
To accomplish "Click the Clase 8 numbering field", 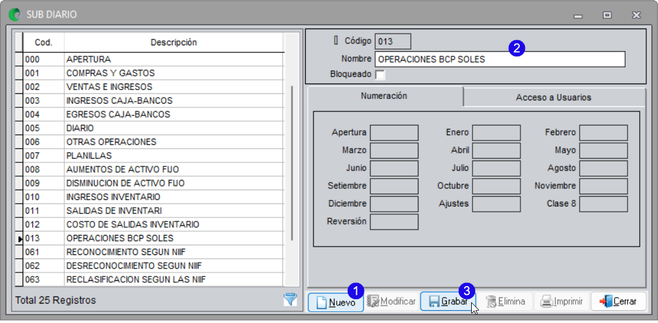I will pos(603,204).
